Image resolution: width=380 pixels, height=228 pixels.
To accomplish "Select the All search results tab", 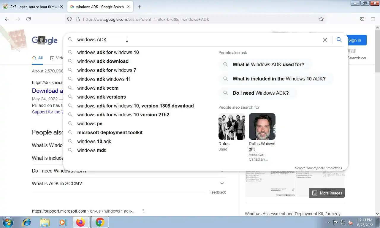I will click(37, 58).
